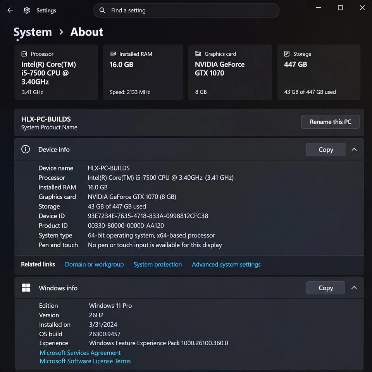Collapse the Windows info section

(x=354, y=288)
